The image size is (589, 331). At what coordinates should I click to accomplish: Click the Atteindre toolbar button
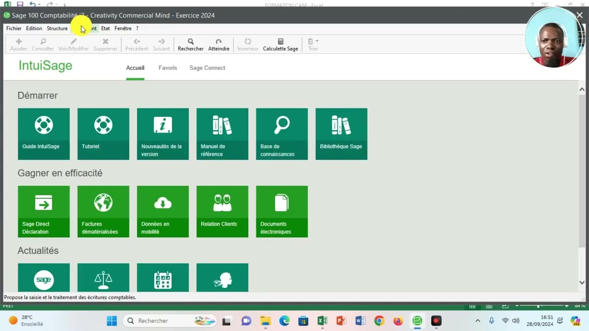[x=219, y=45]
